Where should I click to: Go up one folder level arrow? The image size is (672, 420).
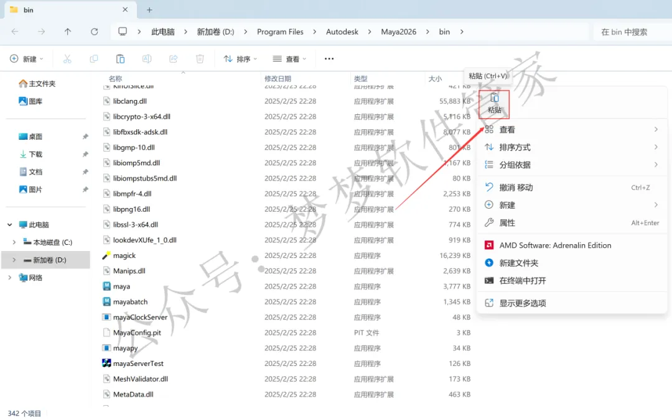68,32
